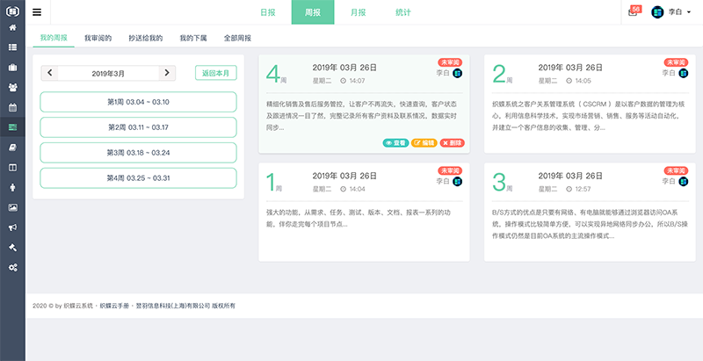Go to next month arrow
This screenshot has height=361, width=703.
167,73
